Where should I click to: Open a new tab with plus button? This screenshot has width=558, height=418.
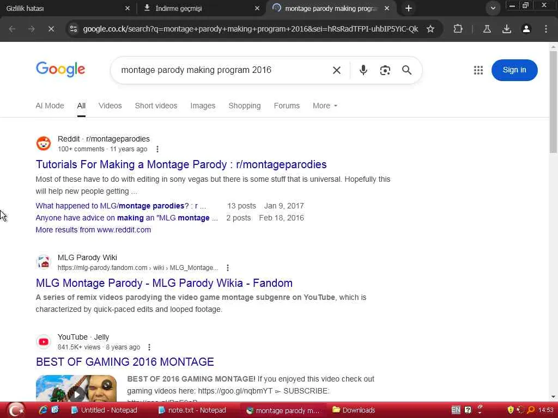[x=409, y=8]
